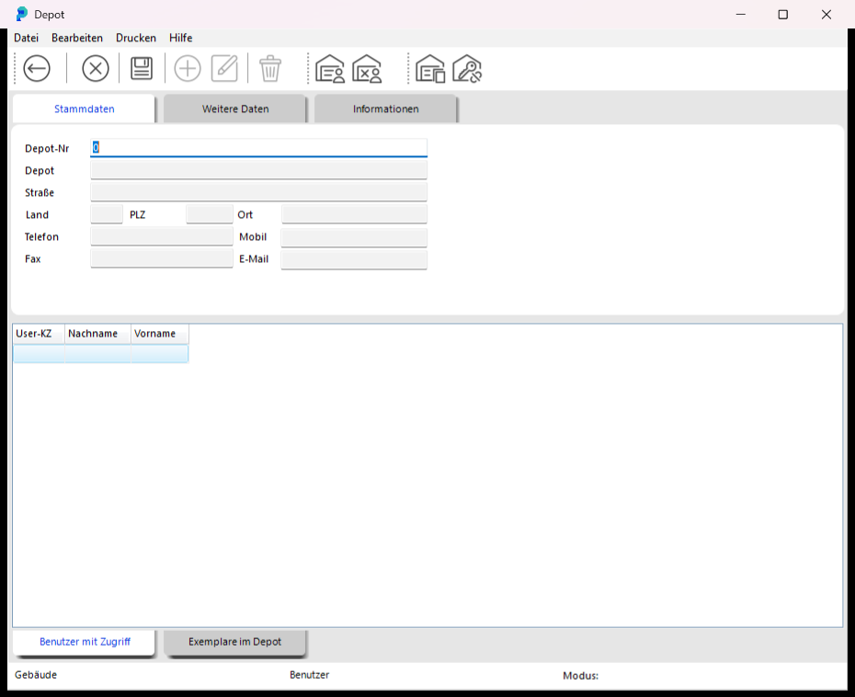Click the cancel X circle icon

point(96,69)
